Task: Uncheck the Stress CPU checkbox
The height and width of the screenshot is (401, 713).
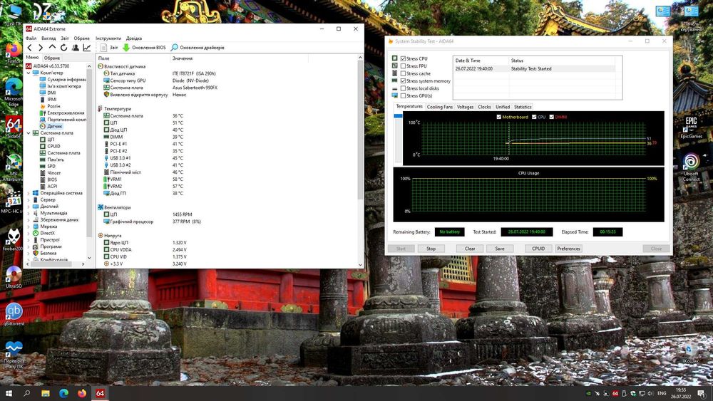Action: (x=403, y=58)
